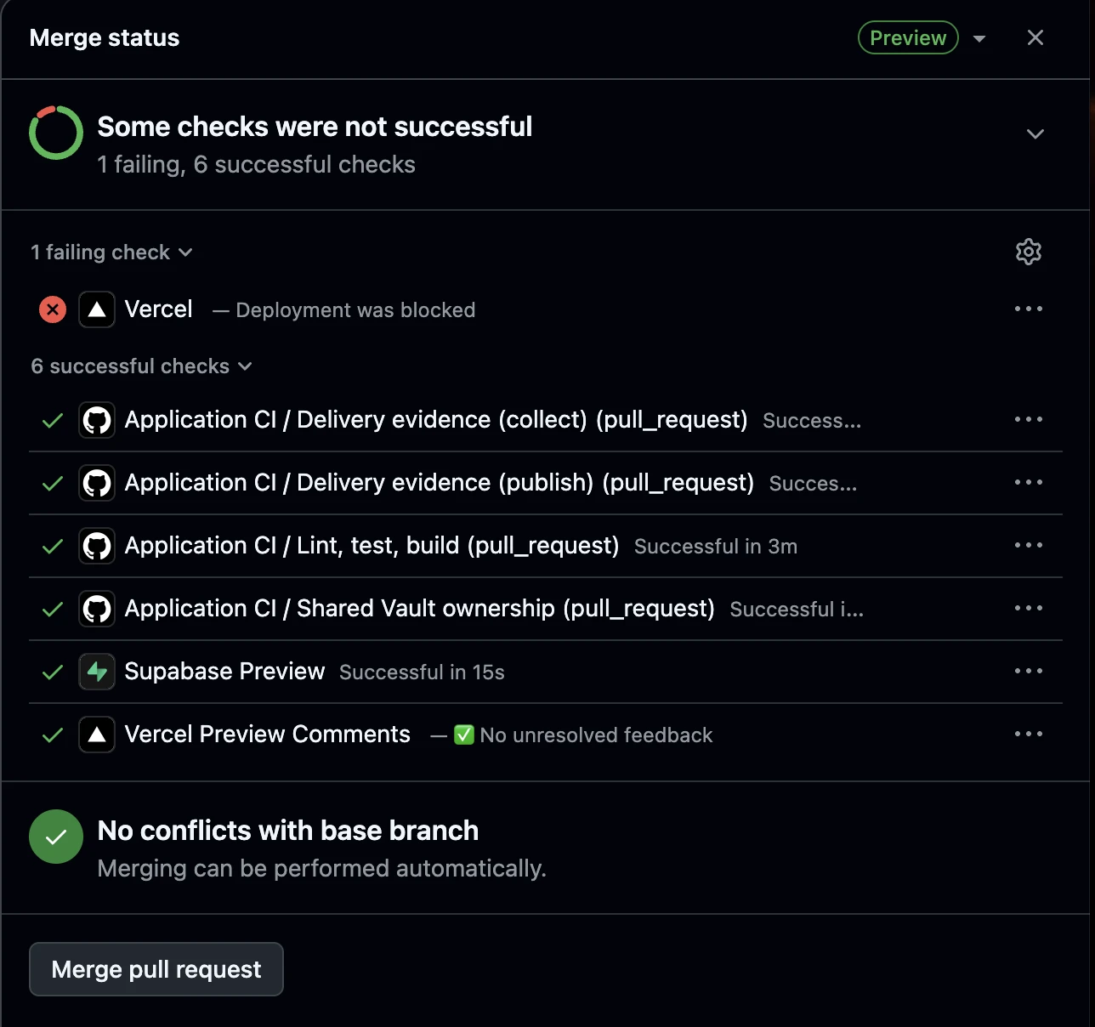This screenshot has width=1095, height=1027.
Task: Open more options for Lint, test, build
Action: click(1029, 545)
